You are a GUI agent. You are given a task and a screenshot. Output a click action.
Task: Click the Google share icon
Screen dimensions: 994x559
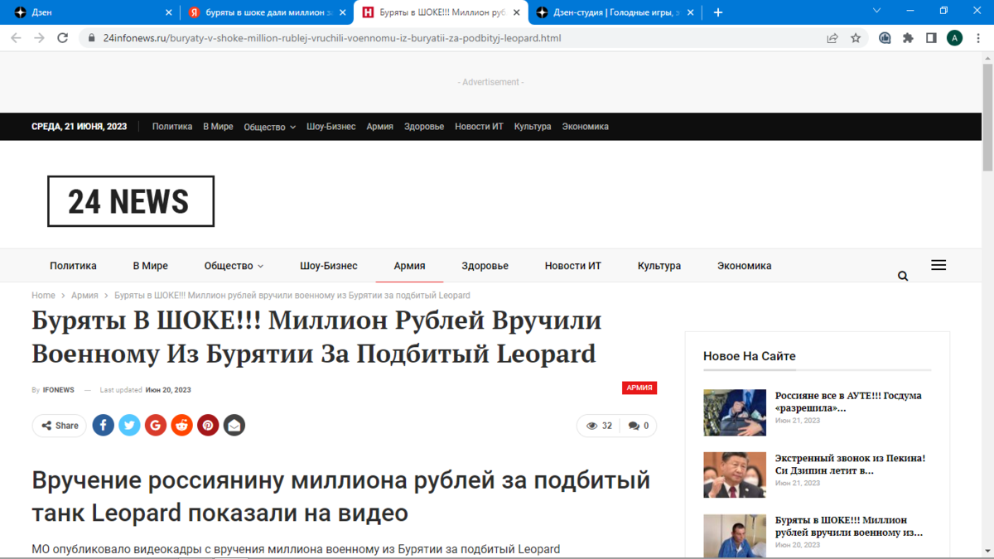click(156, 426)
